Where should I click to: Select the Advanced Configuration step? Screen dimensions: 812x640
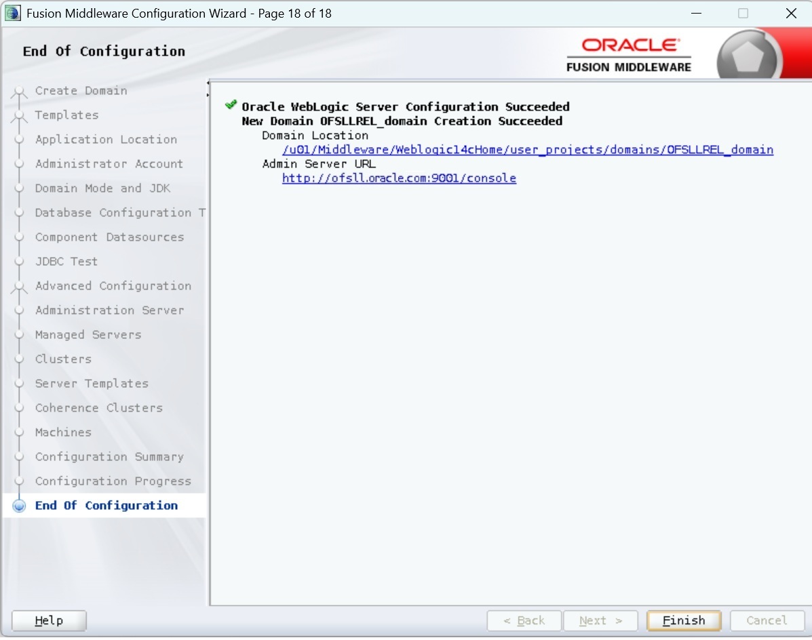coord(113,285)
